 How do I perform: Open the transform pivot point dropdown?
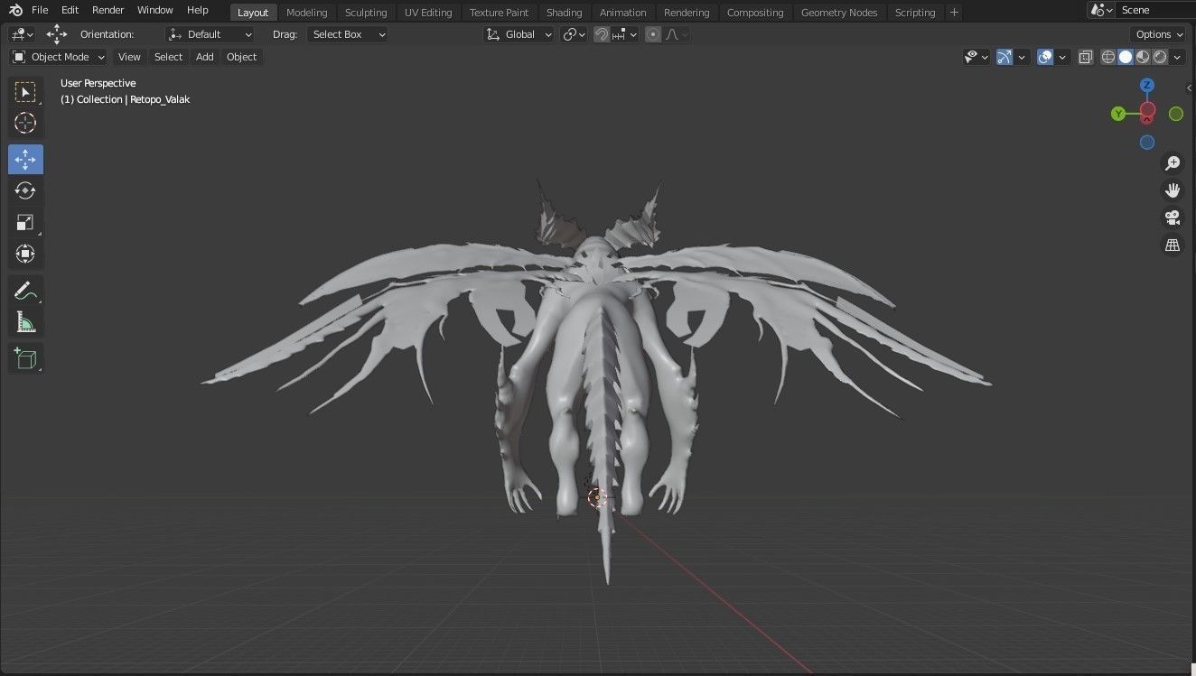(574, 34)
